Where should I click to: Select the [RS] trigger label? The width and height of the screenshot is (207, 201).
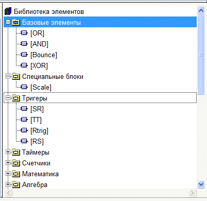click(x=37, y=142)
